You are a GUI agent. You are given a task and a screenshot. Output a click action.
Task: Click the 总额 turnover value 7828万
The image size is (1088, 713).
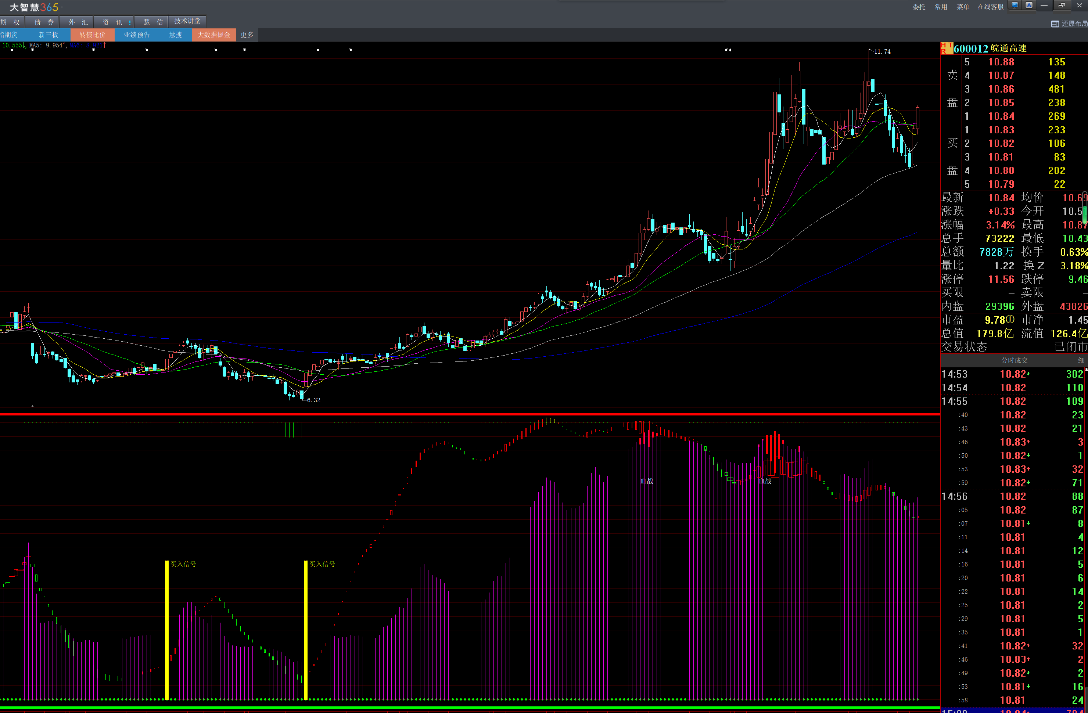click(997, 252)
